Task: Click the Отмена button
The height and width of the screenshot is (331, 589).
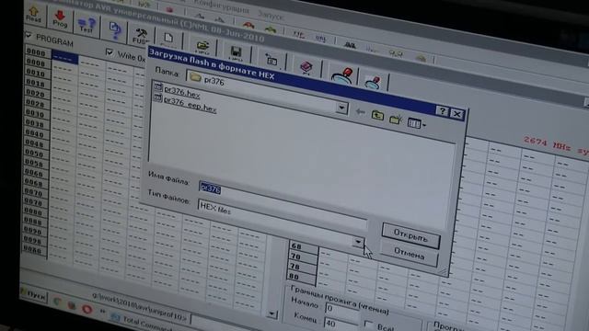Action: point(409,254)
